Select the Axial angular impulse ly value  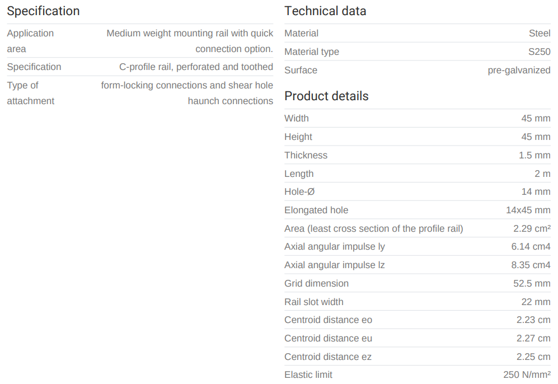pyautogui.click(x=531, y=247)
